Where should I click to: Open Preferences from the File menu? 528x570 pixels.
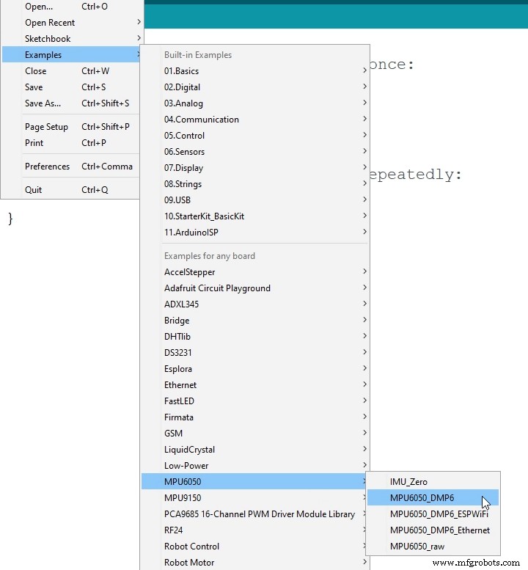point(71,166)
